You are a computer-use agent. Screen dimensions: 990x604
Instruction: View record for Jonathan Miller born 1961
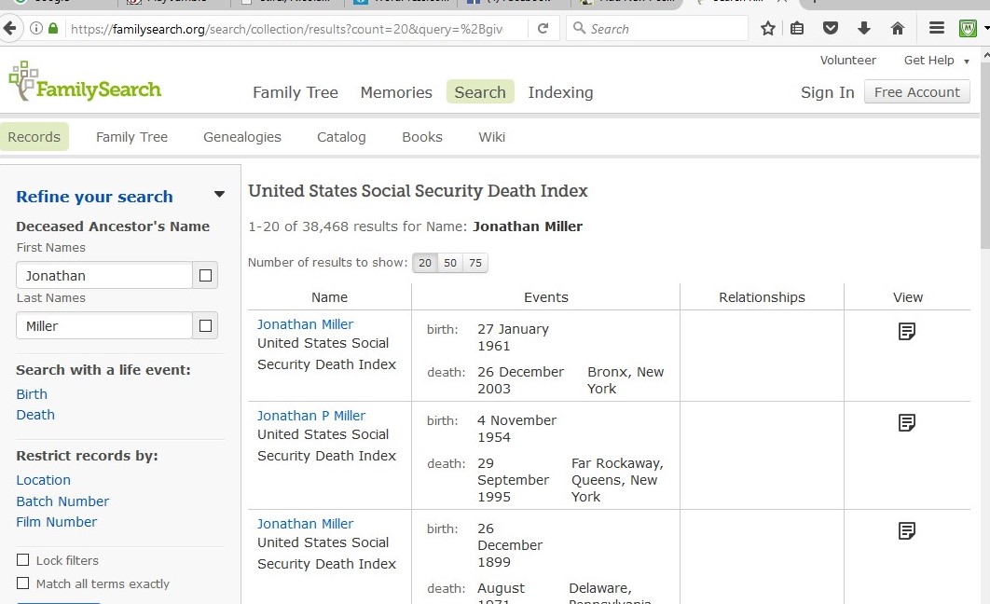coord(907,331)
